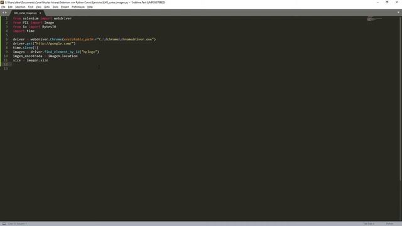Open the Project menu
The height and width of the screenshot is (226, 402).
[65, 7]
